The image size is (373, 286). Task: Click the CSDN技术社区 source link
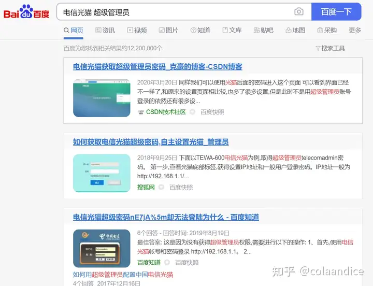pyautogui.click(x=166, y=112)
